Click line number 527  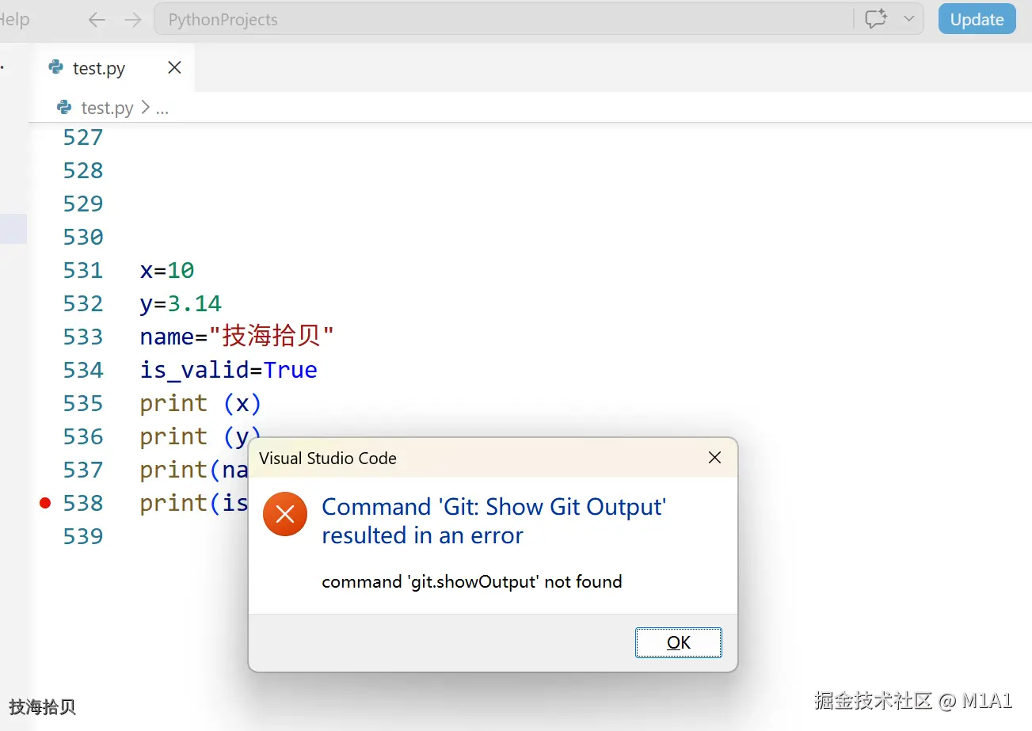tap(83, 138)
